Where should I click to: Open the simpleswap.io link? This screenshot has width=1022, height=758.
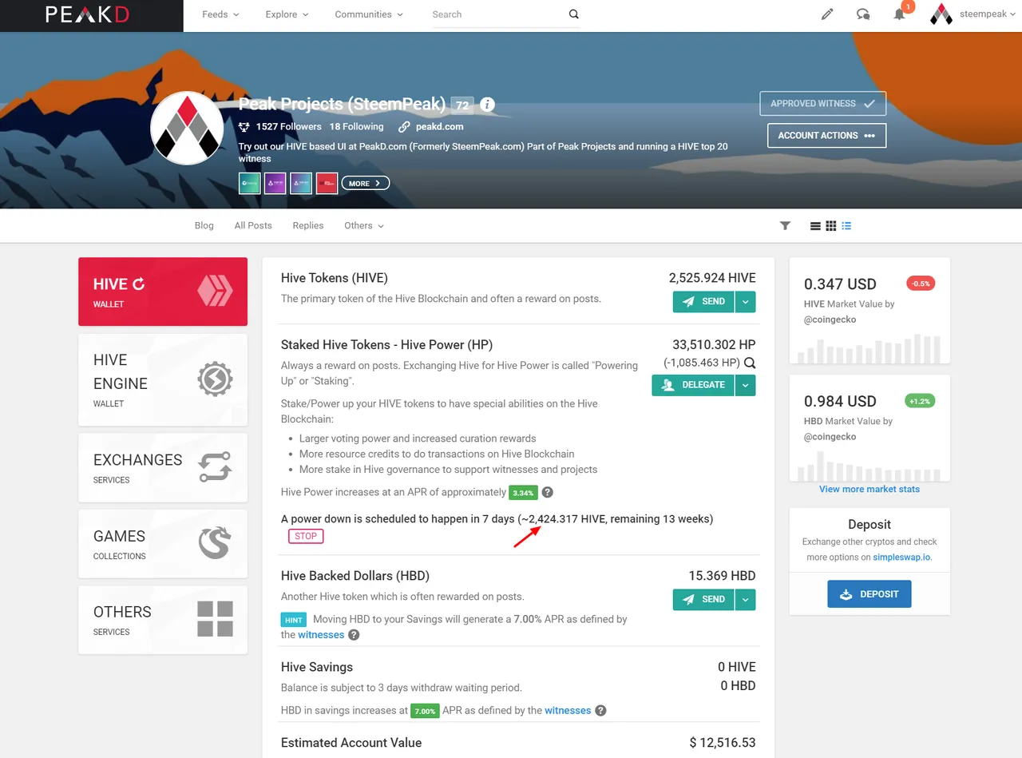(x=902, y=557)
